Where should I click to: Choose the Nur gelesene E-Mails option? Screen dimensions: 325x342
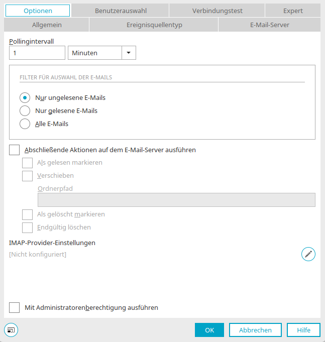tap(25, 111)
